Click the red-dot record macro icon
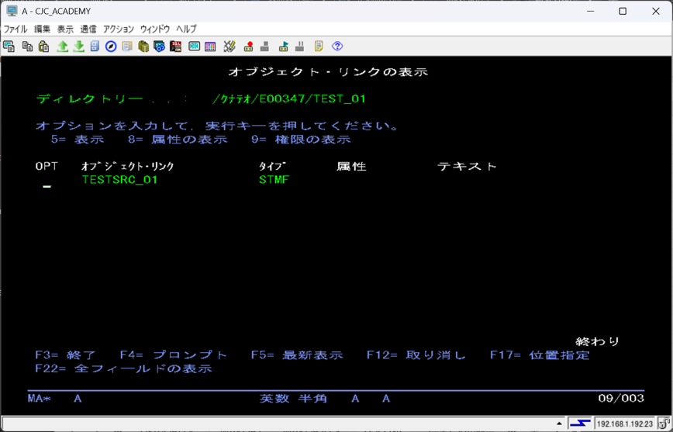673x432 pixels. (x=249, y=47)
